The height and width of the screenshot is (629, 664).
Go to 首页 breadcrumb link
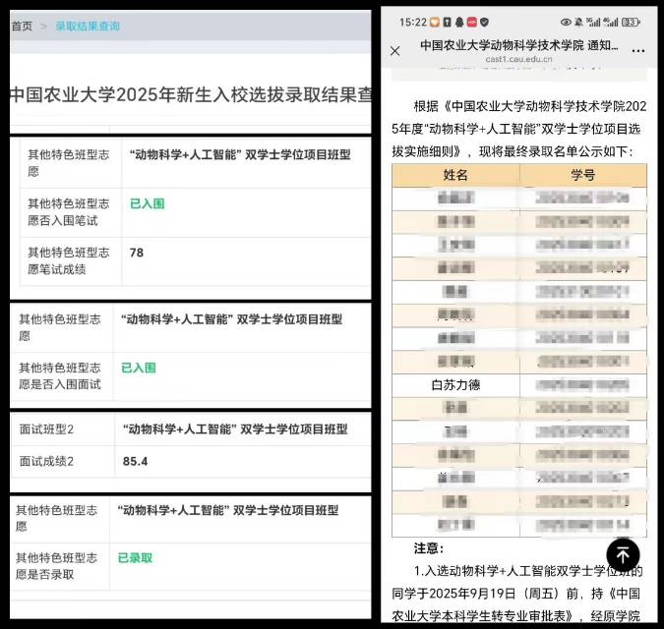pos(22,27)
